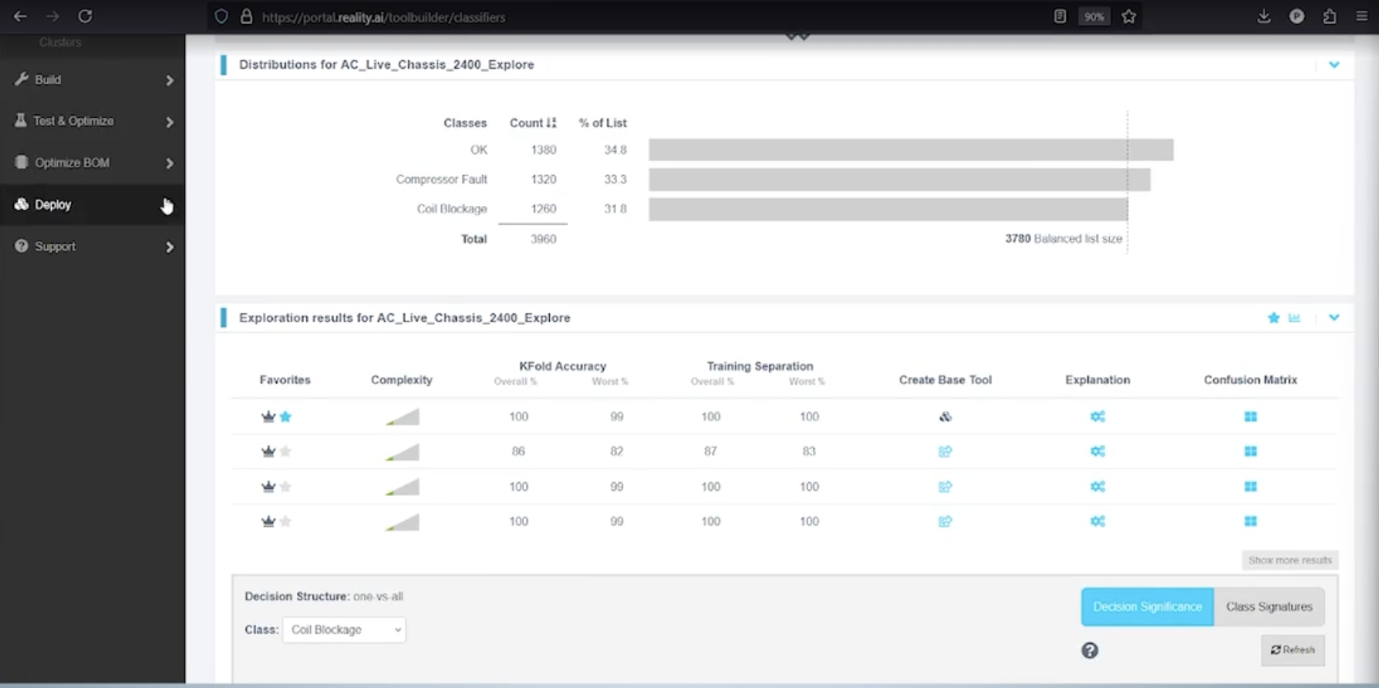Click the total count value 3960
This screenshot has height=688, width=1379.
543,239
